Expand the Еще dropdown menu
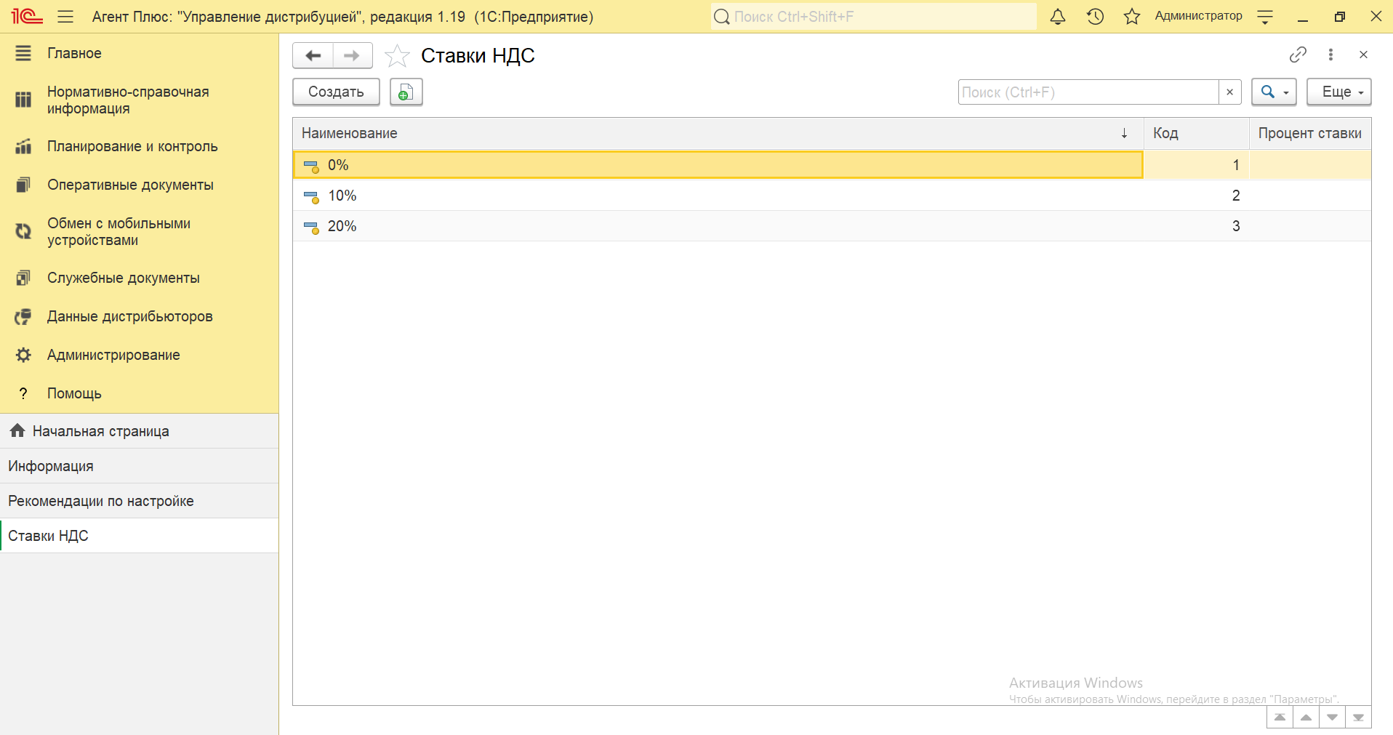 1338,92
